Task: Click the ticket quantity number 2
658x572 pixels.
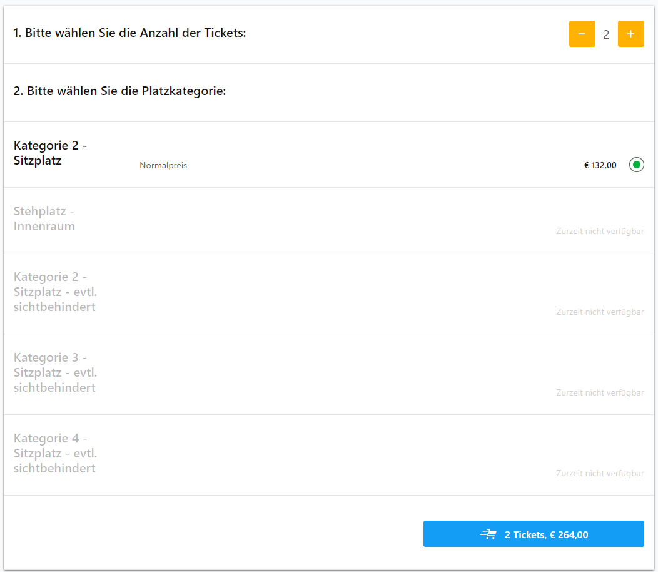Action: [x=606, y=34]
